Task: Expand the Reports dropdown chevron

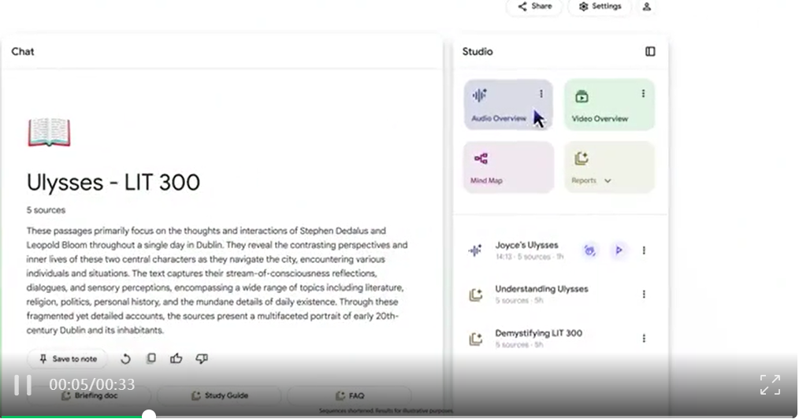Action: pos(608,180)
